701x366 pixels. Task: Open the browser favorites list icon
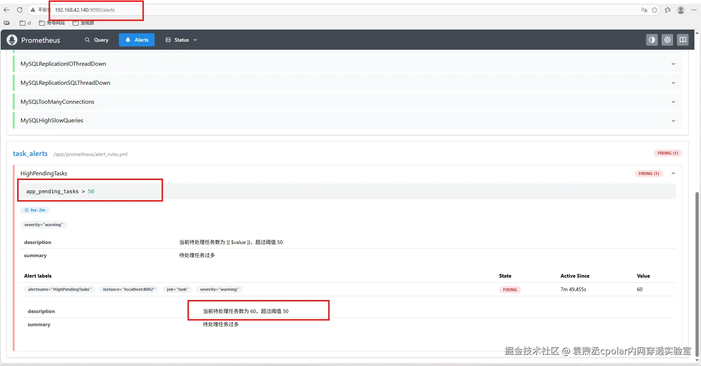[x=668, y=10]
